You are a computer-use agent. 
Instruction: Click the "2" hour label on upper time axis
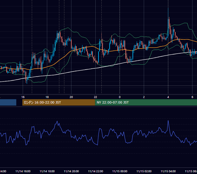(x=144, y=97)
